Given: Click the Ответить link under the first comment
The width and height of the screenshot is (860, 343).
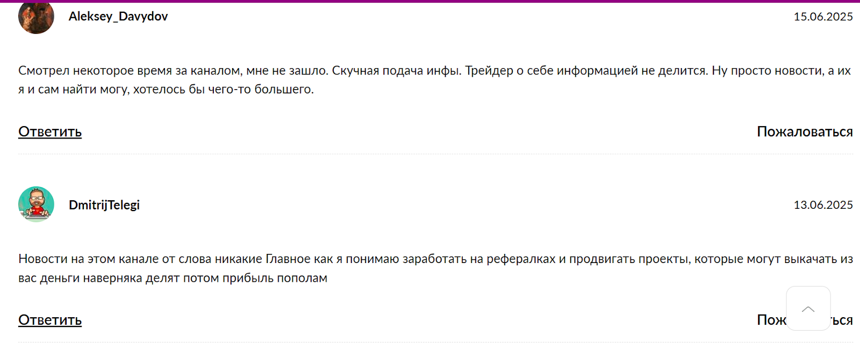Looking at the screenshot, I should pyautogui.click(x=49, y=131).
